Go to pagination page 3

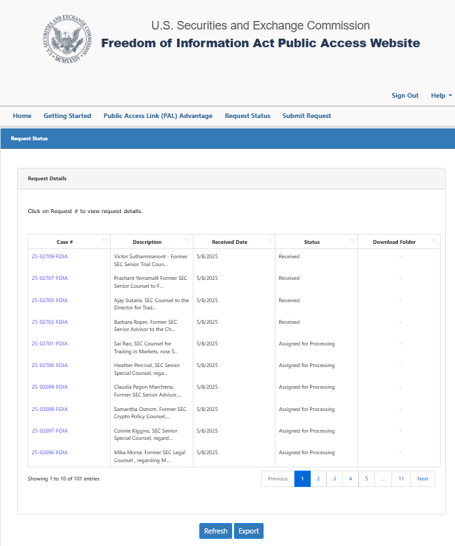coord(334,478)
